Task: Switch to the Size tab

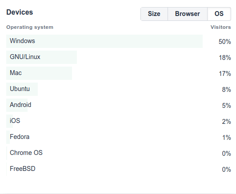Action: click(154, 14)
